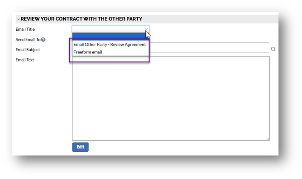Click the magnifier search icon by Email Subject

point(273,49)
